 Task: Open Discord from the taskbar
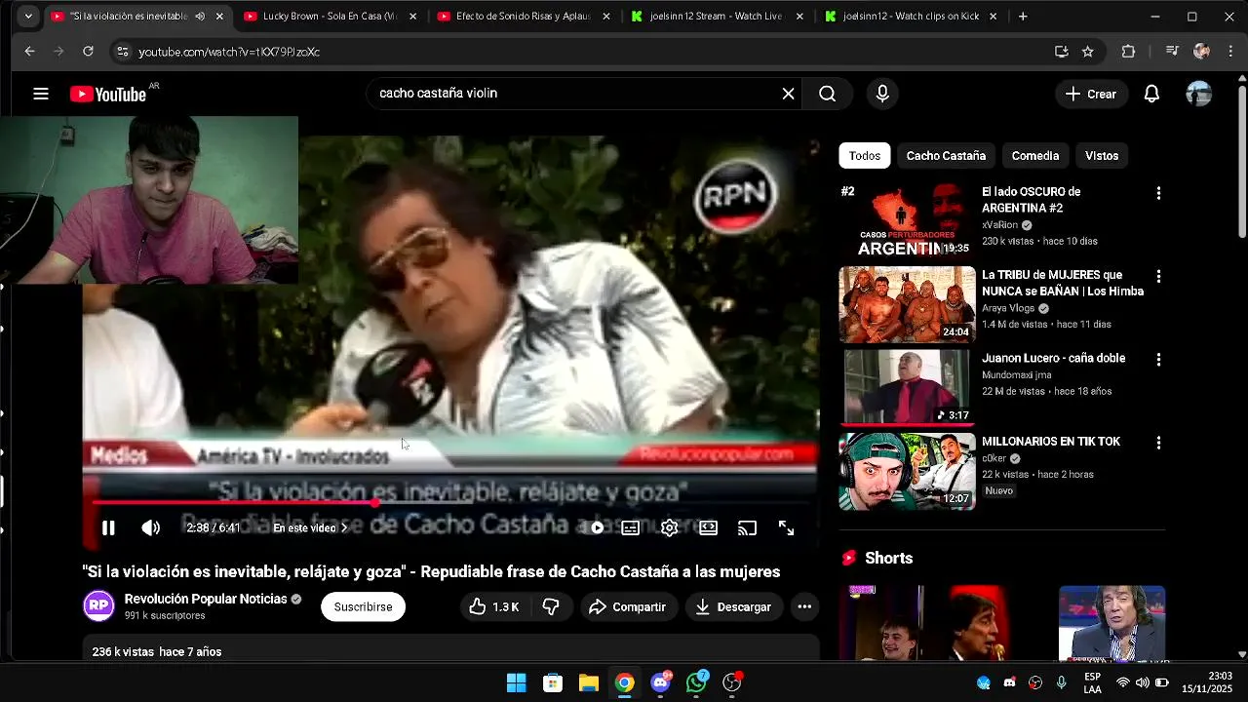[x=661, y=682]
